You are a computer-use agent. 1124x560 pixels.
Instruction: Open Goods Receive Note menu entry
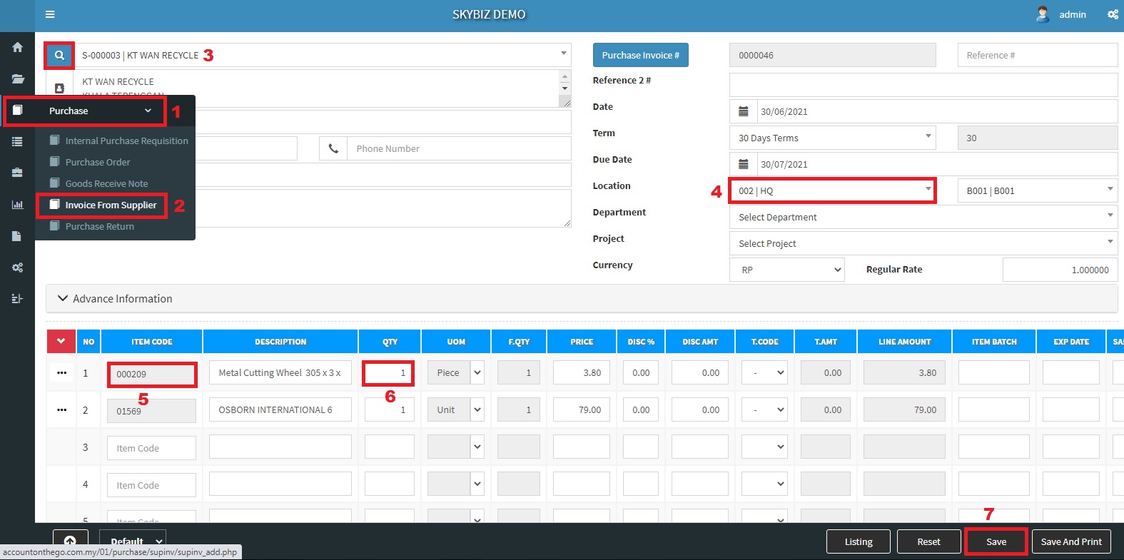coord(106,183)
